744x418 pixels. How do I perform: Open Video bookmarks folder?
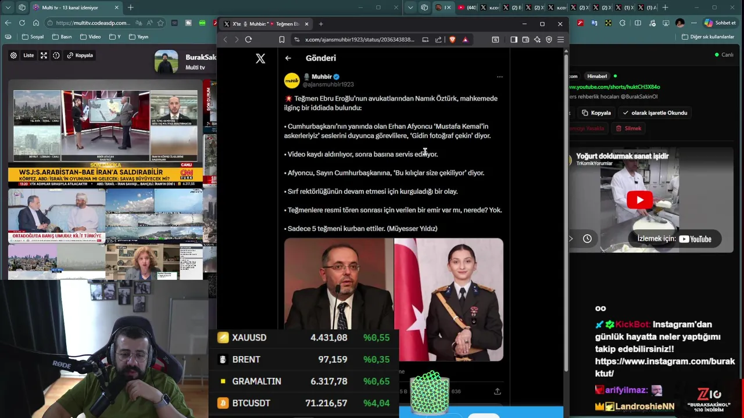90,37
